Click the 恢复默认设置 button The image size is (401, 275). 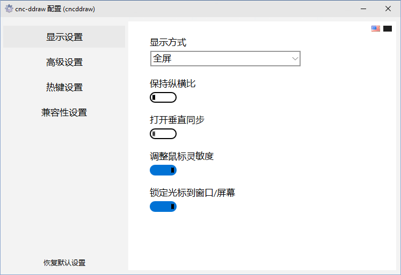pyautogui.click(x=64, y=263)
